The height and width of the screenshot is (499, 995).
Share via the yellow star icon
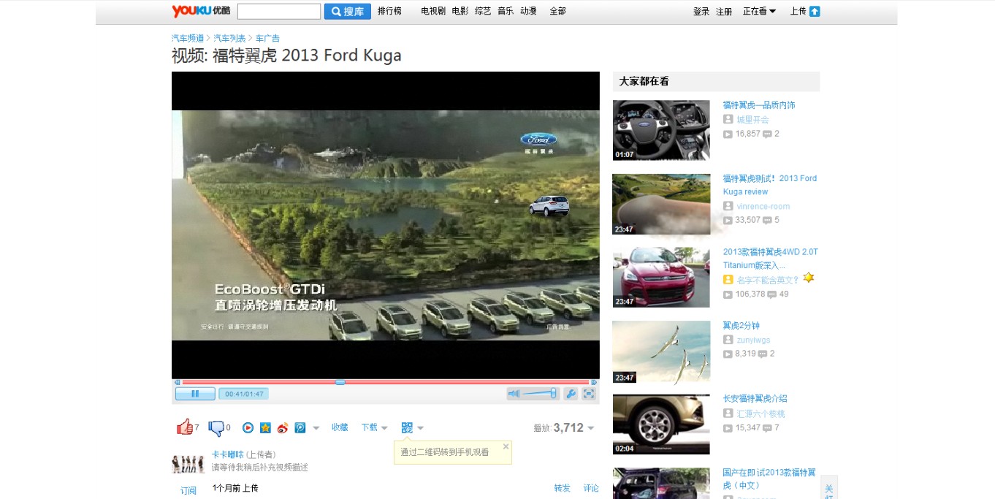265,428
